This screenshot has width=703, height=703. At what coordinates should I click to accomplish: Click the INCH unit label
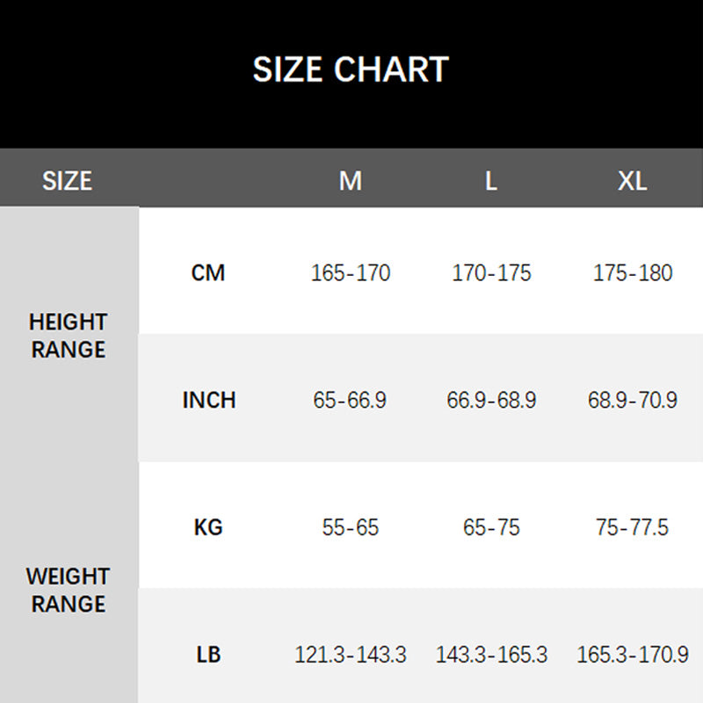click(x=209, y=401)
